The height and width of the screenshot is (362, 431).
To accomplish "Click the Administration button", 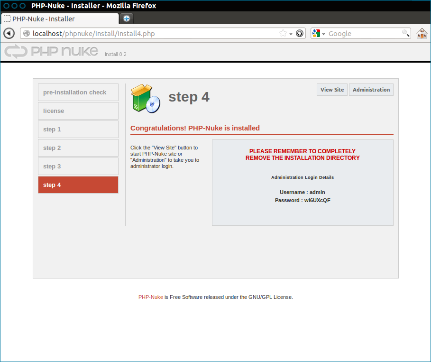I will [x=371, y=90].
